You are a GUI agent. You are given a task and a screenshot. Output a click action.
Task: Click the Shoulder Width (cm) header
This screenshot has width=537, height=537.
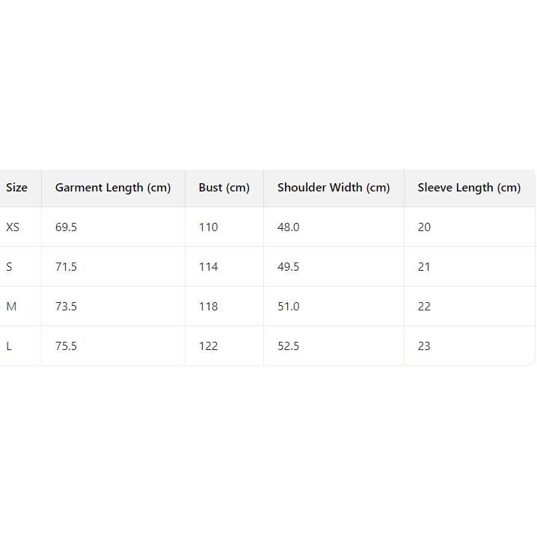pos(334,188)
